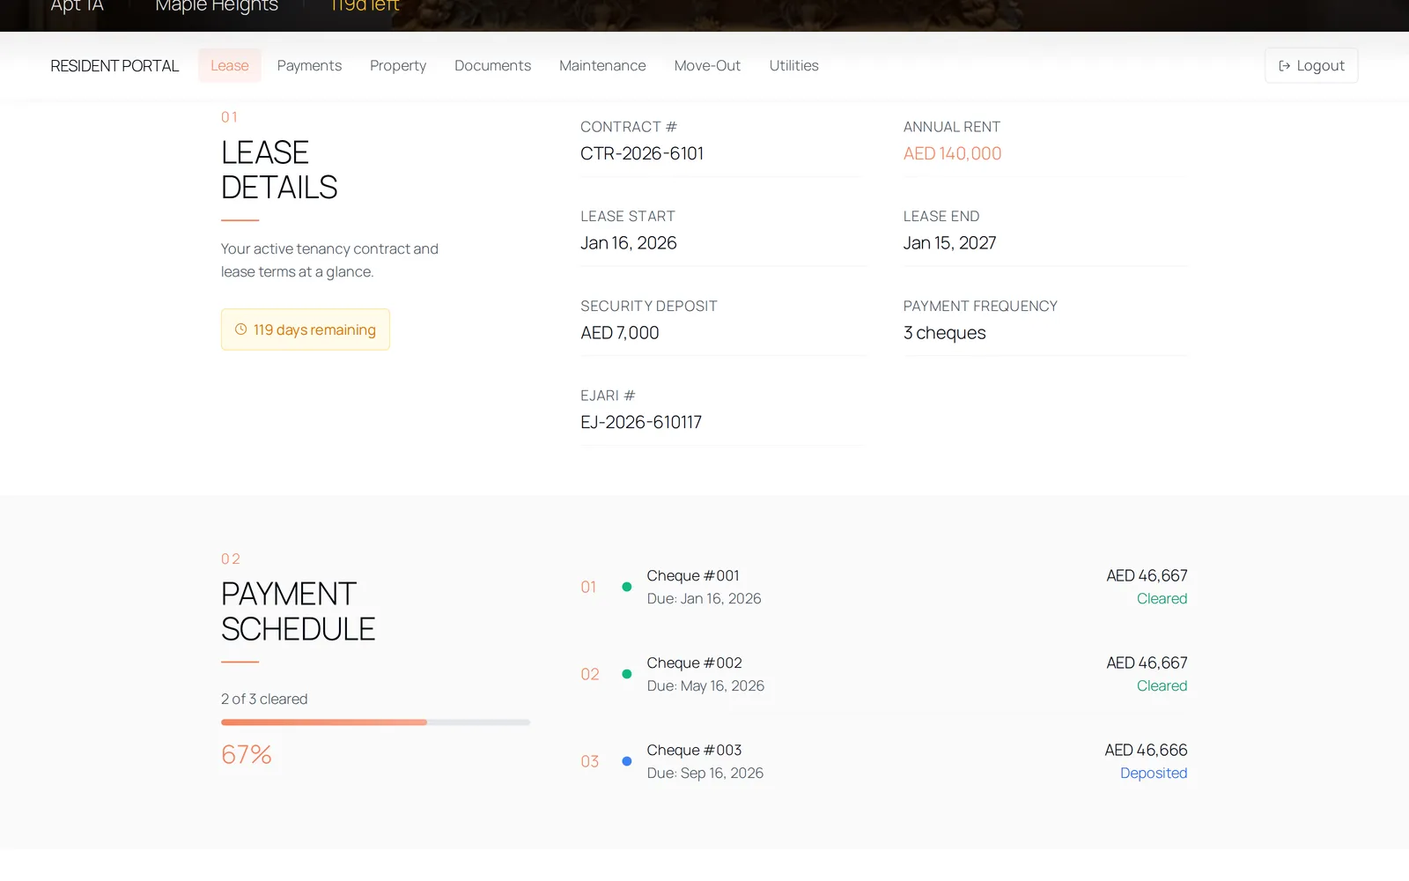Click 67% cleared percentage
The height and width of the screenshot is (881, 1409).
coord(247,755)
